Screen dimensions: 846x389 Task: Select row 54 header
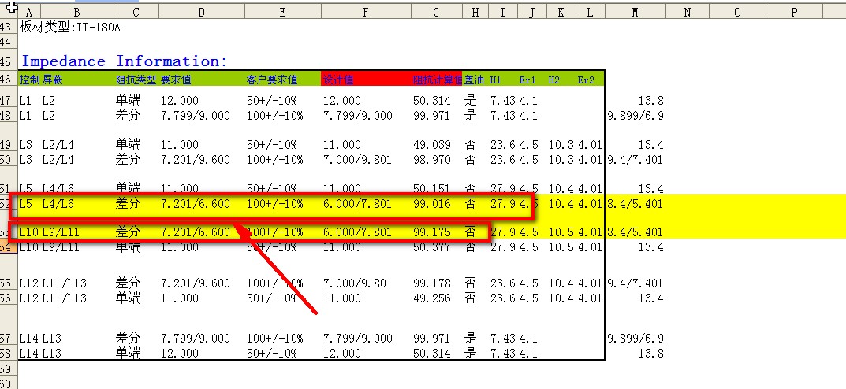[9, 246]
